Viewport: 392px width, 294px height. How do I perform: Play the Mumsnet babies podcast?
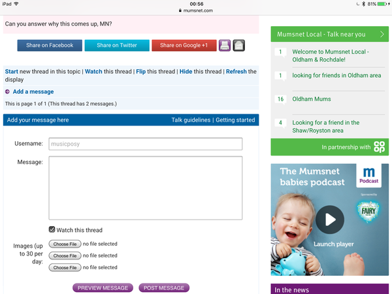[330, 220]
